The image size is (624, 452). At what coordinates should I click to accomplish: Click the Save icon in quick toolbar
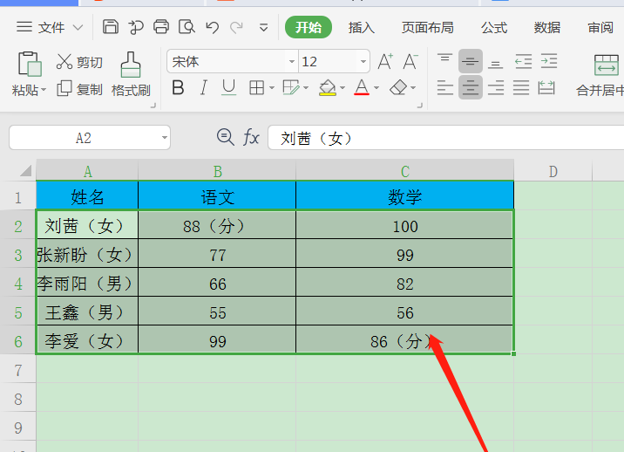[x=110, y=27]
